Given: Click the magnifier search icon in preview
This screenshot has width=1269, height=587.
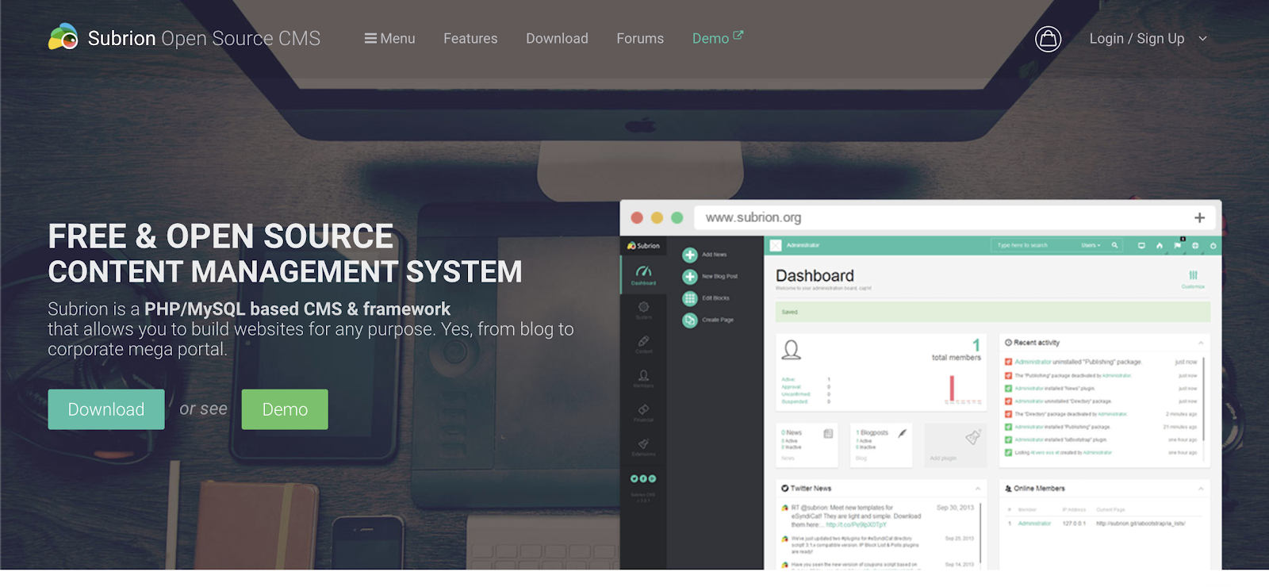Looking at the screenshot, I should [1114, 245].
